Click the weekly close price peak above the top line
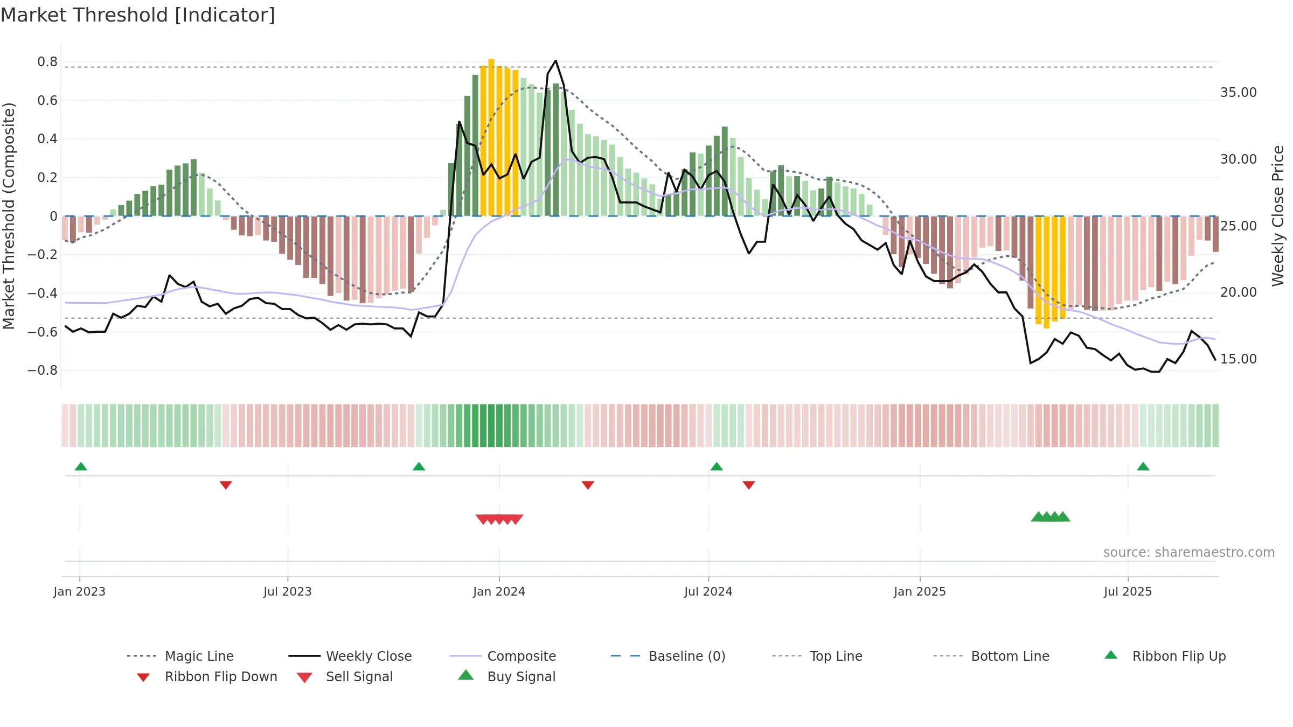Viewport: 1293px width, 727px height. 555,61
